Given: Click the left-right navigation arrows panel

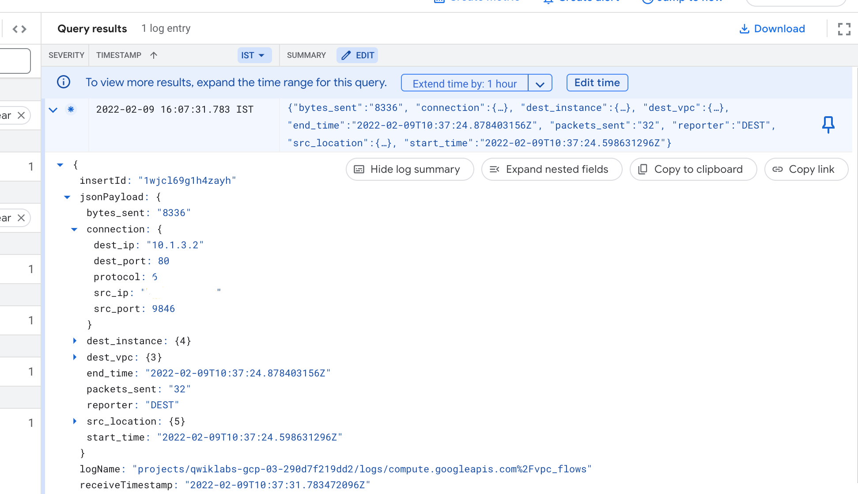Looking at the screenshot, I should (19, 28).
